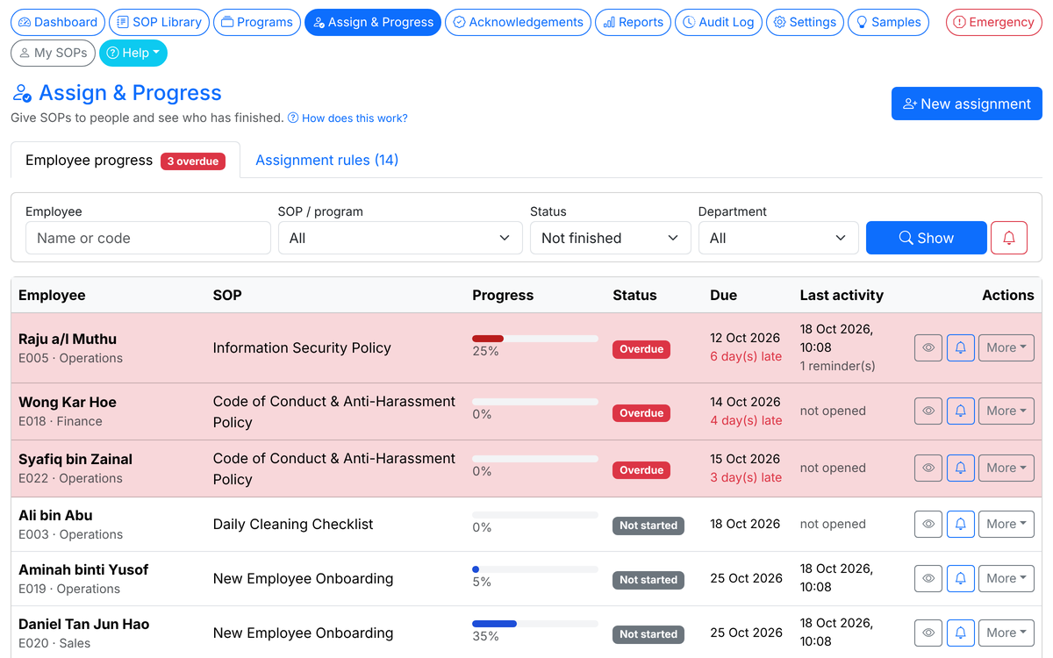Image resolution: width=1053 pixels, height=658 pixels.
Task: Open the SOP / program dropdown
Action: coord(400,238)
